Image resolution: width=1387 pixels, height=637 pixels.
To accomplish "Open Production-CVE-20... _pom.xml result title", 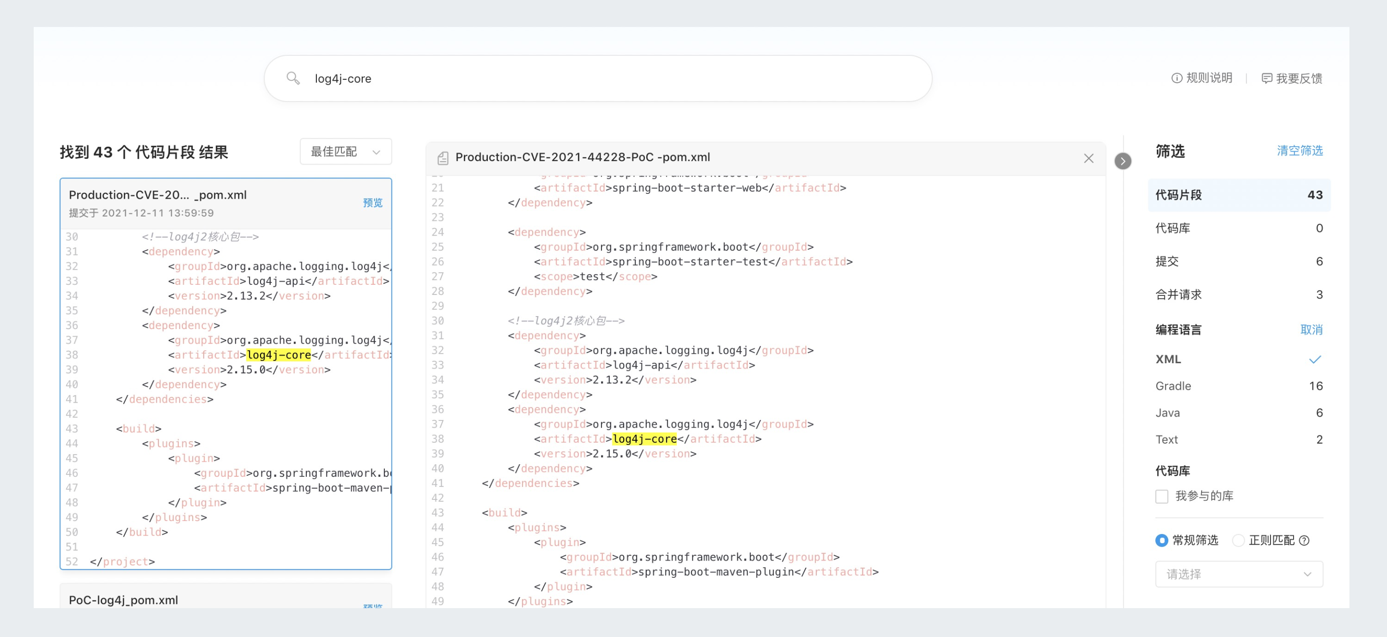I will [x=158, y=195].
